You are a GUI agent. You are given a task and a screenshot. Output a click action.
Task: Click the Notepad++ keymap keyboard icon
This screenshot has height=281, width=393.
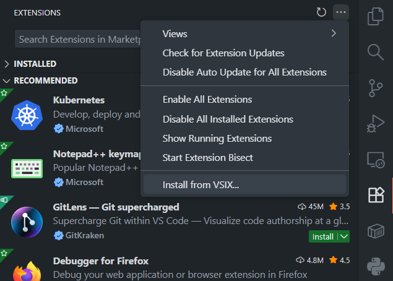click(27, 168)
